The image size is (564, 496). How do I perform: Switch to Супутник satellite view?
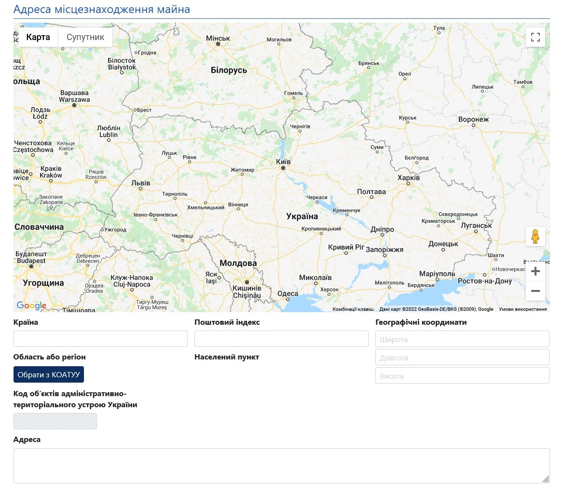[x=85, y=37]
